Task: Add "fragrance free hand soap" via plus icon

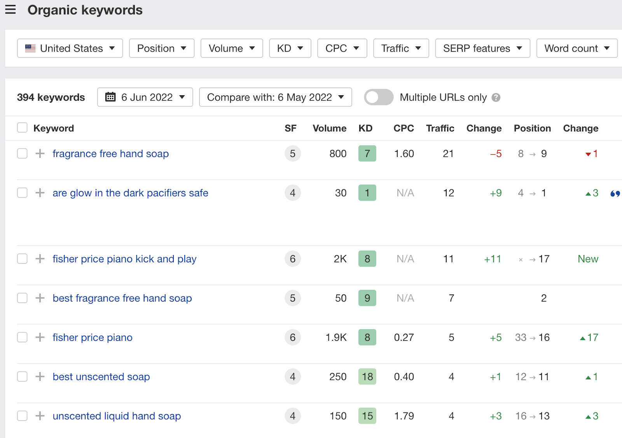Action: point(39,154)
